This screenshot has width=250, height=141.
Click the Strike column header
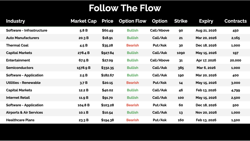181,21
